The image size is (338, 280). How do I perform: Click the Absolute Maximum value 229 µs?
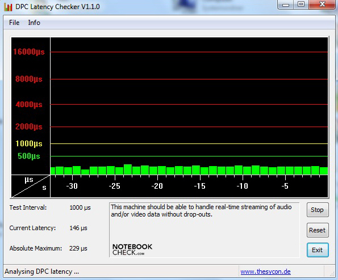78,248
